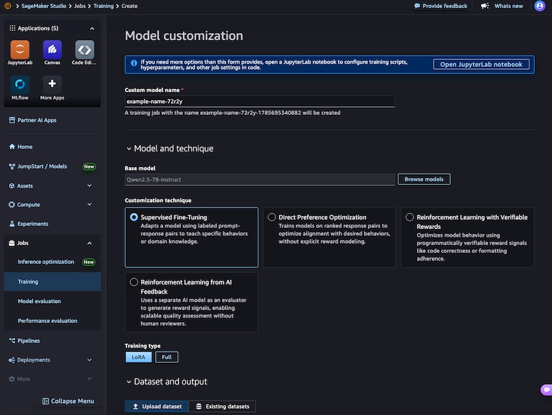
Task: Select Reinforcement Learning with Verifiable Rewards radio
Action: pyautogui.click(x=410, y=217)
